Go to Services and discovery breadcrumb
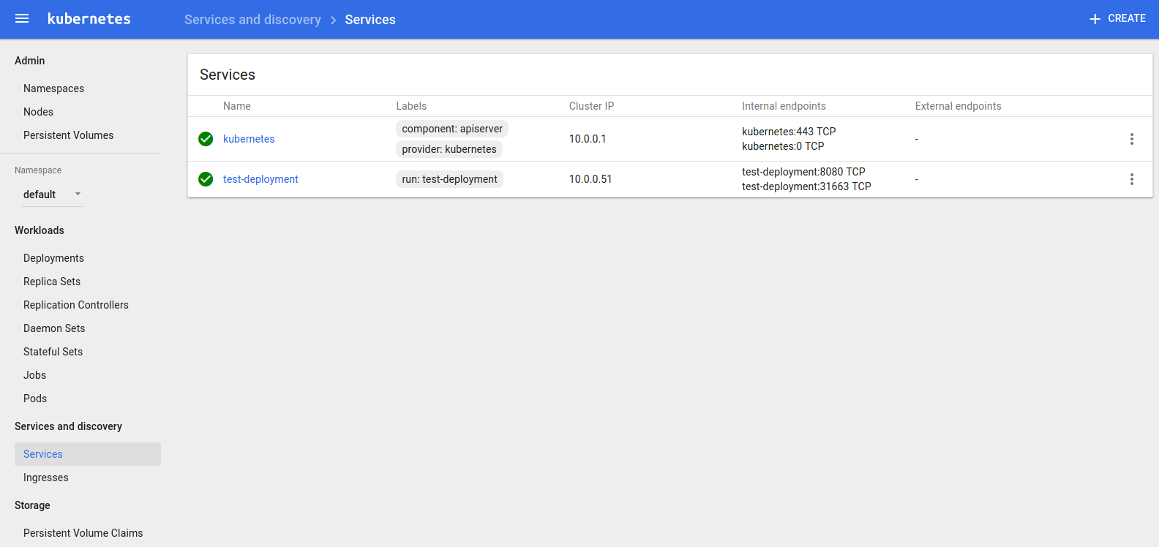Screen dimensions: 1159x547 point(252,20)
